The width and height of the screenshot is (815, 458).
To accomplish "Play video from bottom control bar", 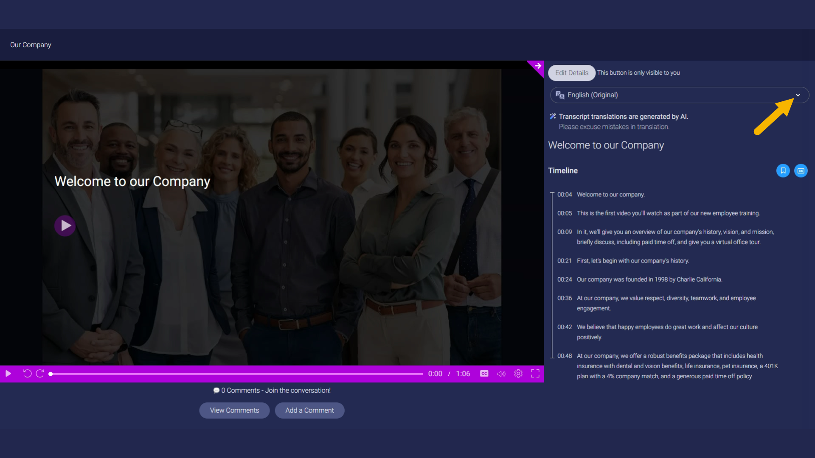I will (8, 374).
